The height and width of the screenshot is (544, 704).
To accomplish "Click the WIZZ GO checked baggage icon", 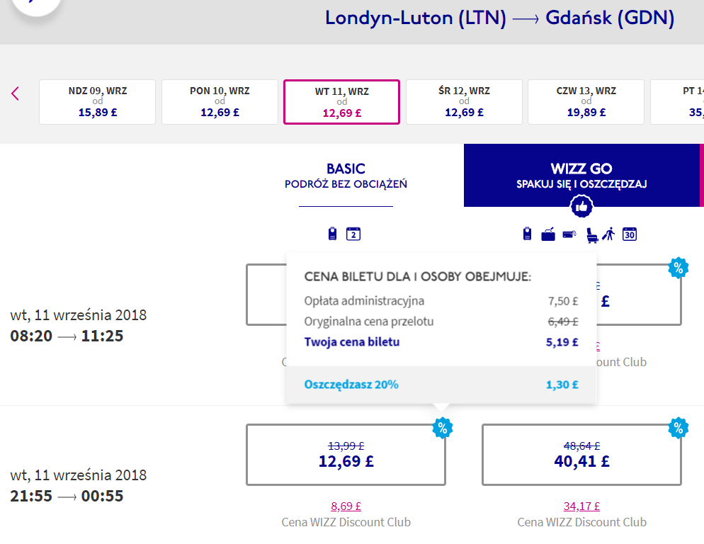I will [x=547, y=234].
